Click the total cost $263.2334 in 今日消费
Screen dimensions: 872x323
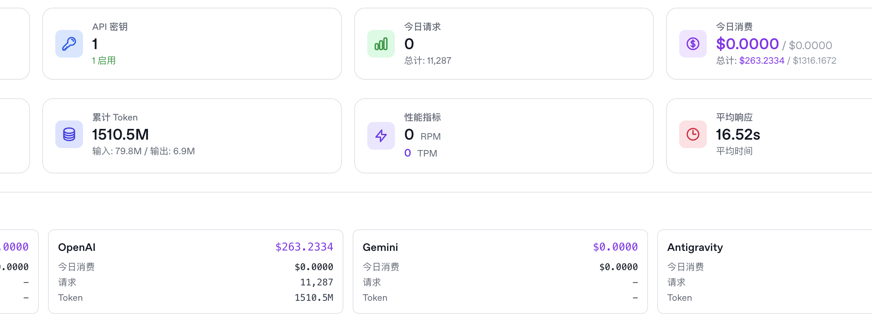(762, 61)
